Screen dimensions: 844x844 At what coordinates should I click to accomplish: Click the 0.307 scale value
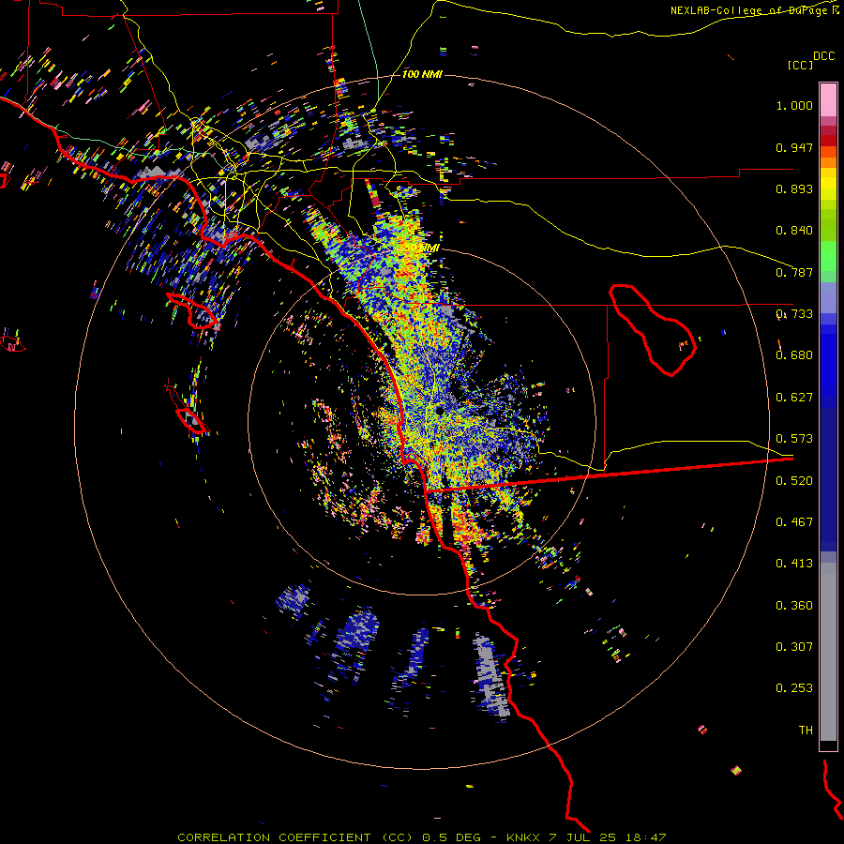(x=794, y=647)
